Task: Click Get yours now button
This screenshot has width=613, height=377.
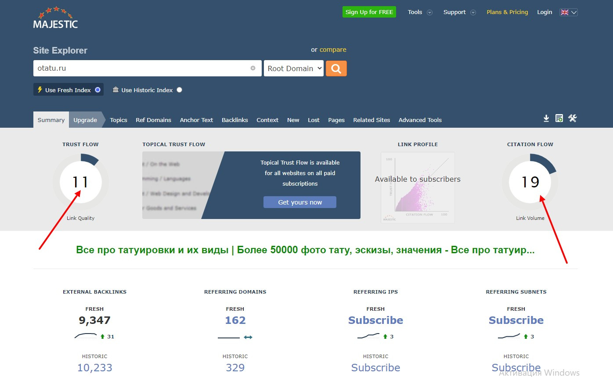Action: (x=300, y=202)
